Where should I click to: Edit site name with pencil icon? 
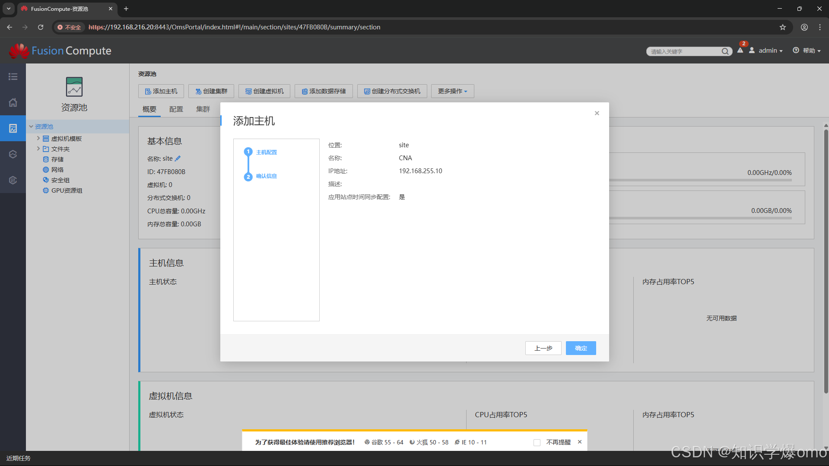[178, 159]
